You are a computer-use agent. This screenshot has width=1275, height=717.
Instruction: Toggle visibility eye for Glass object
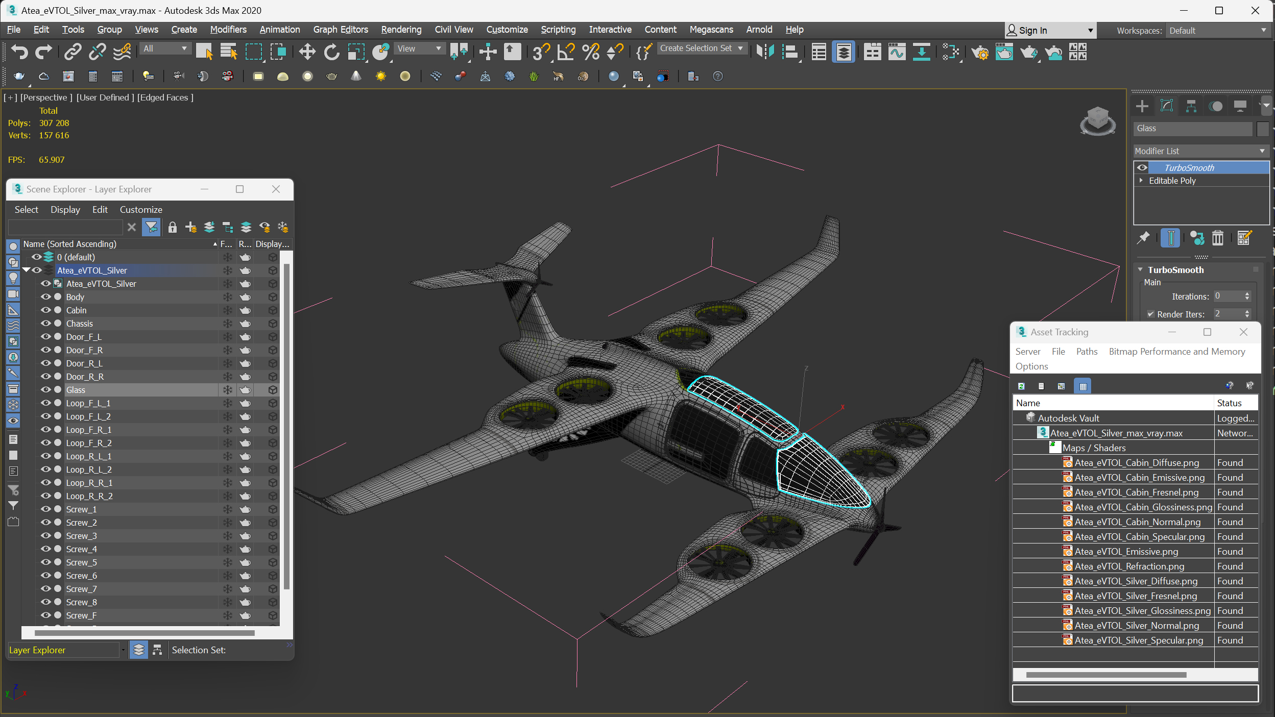(x=45, y=389)
